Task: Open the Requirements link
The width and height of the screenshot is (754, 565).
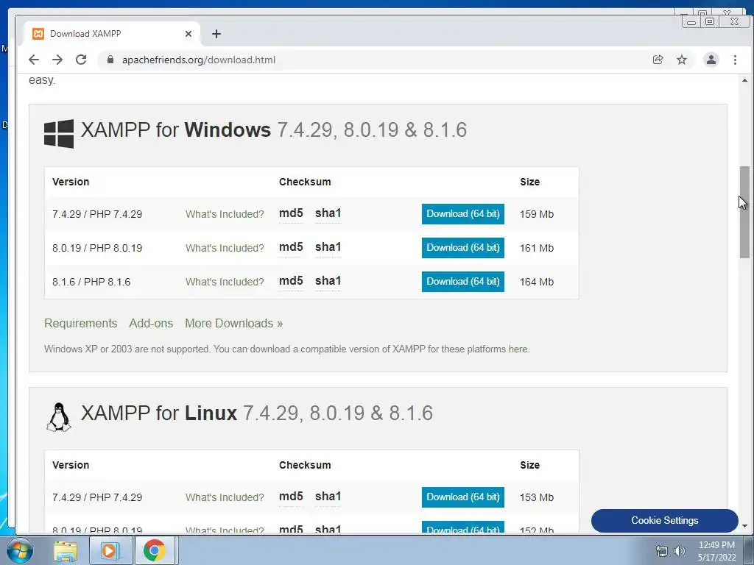Action: pyautogui.click(x=81, y=324)
